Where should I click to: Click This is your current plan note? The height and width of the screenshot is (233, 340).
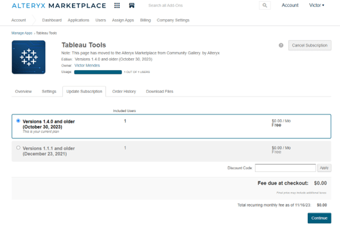(x=41, y=132)
